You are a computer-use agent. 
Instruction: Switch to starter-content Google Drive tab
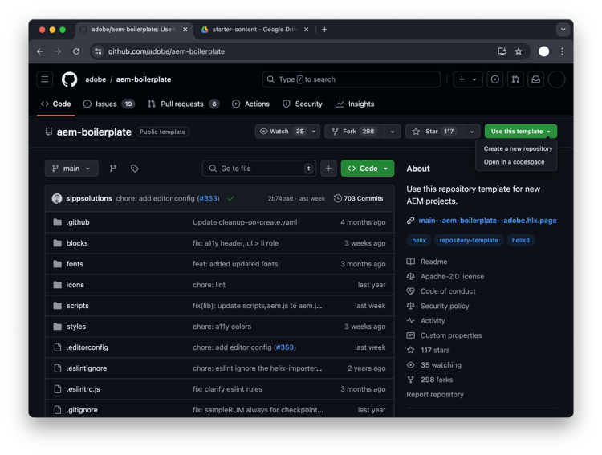click(254, 30)
